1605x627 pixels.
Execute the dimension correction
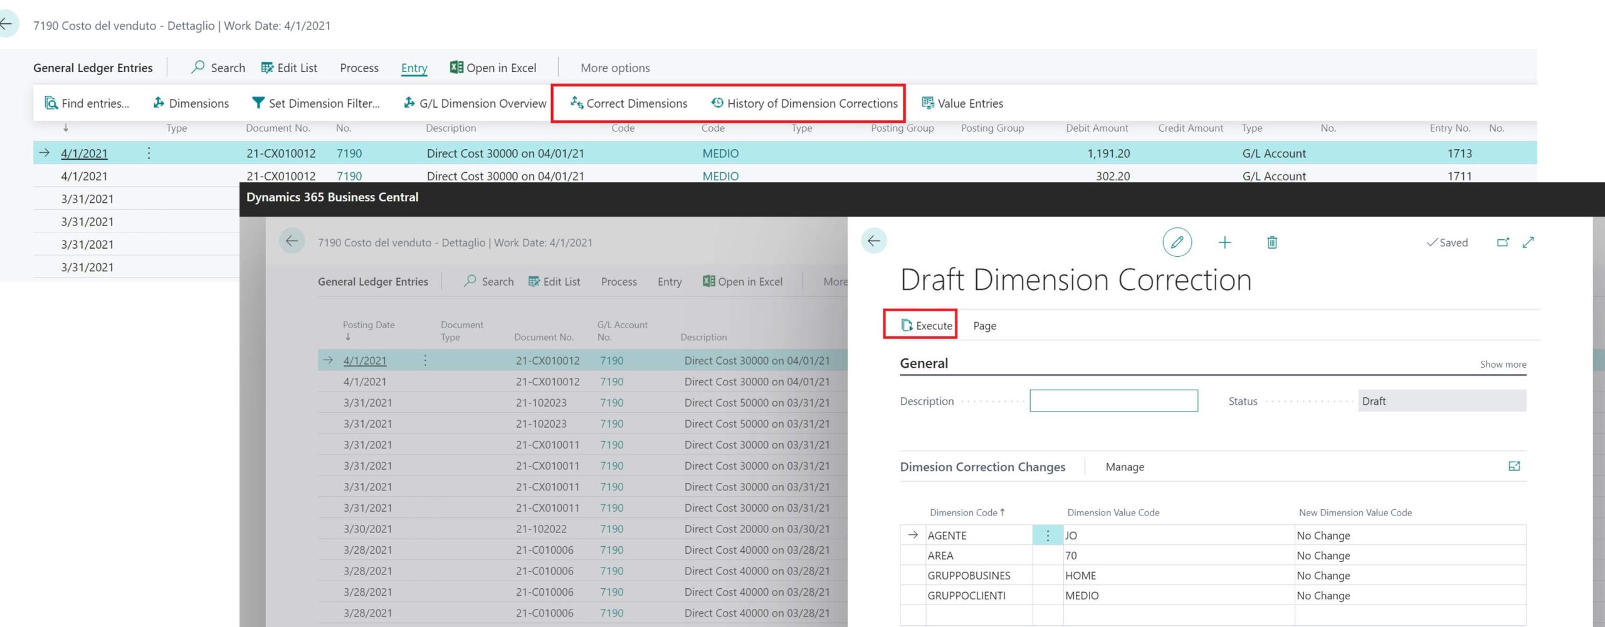927,326
